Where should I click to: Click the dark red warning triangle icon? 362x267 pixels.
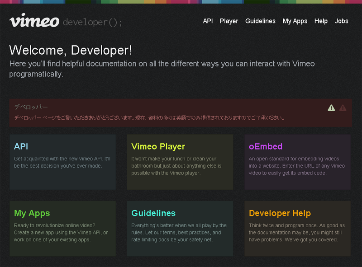(343, 108)
